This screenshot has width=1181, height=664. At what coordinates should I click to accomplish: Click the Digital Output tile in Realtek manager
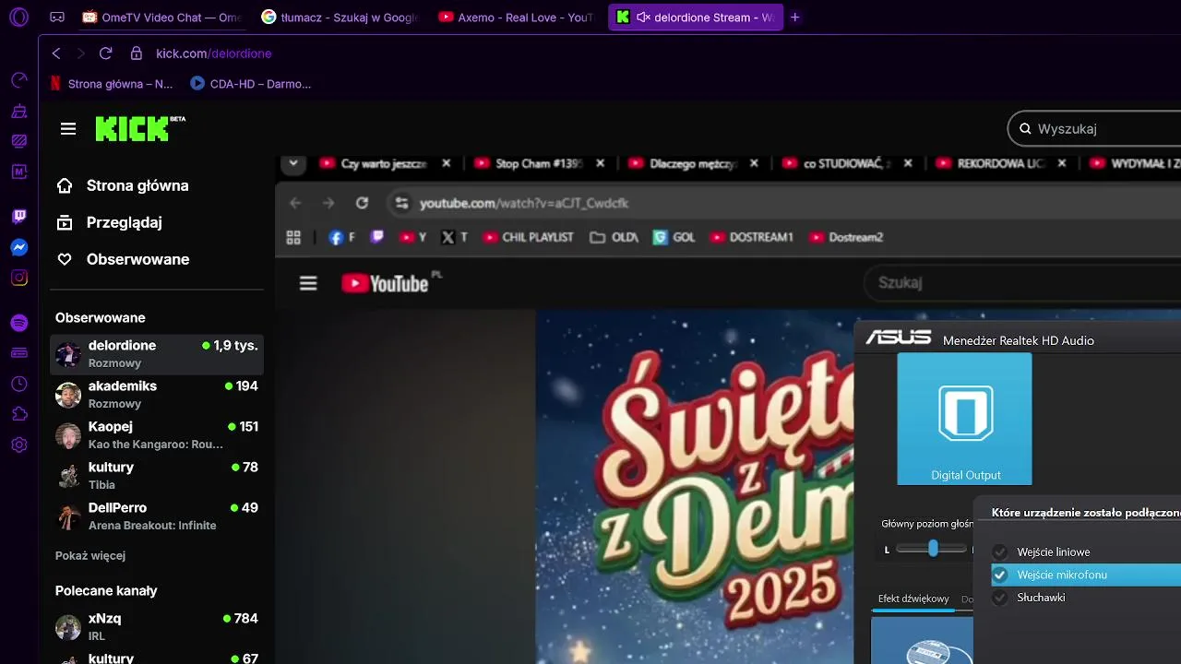(x=964, y=419)
